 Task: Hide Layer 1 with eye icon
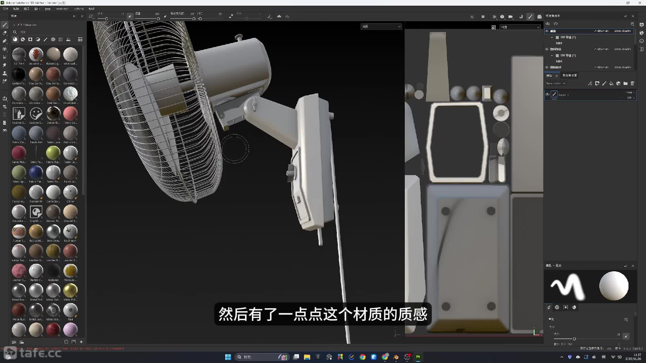(547, 94)
